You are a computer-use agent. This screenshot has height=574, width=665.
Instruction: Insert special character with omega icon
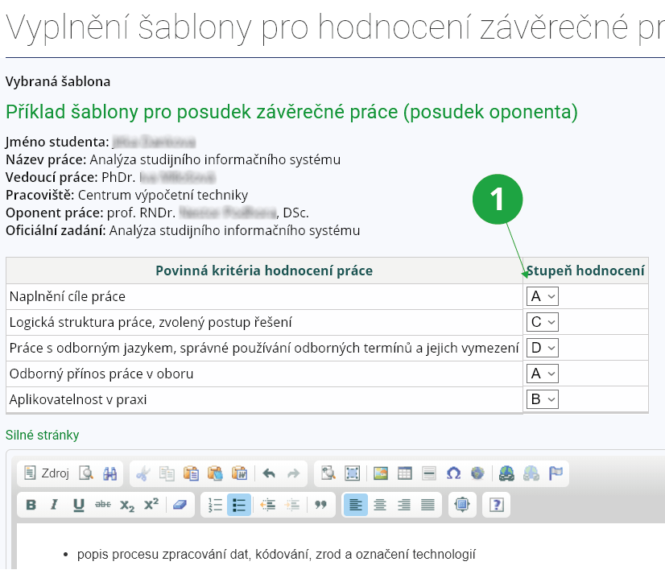pyautogui.click(x=453, y=473)
